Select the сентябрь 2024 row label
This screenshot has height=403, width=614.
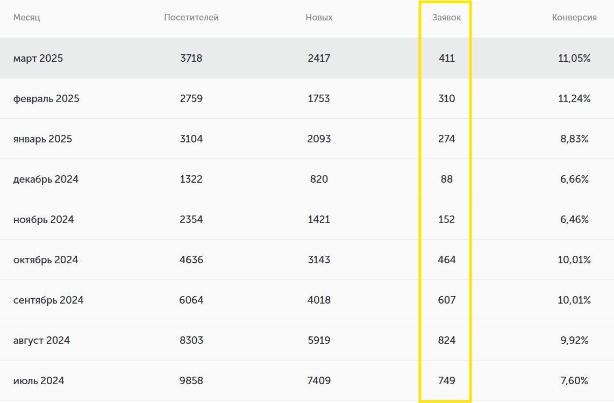(x=48, y=300)
